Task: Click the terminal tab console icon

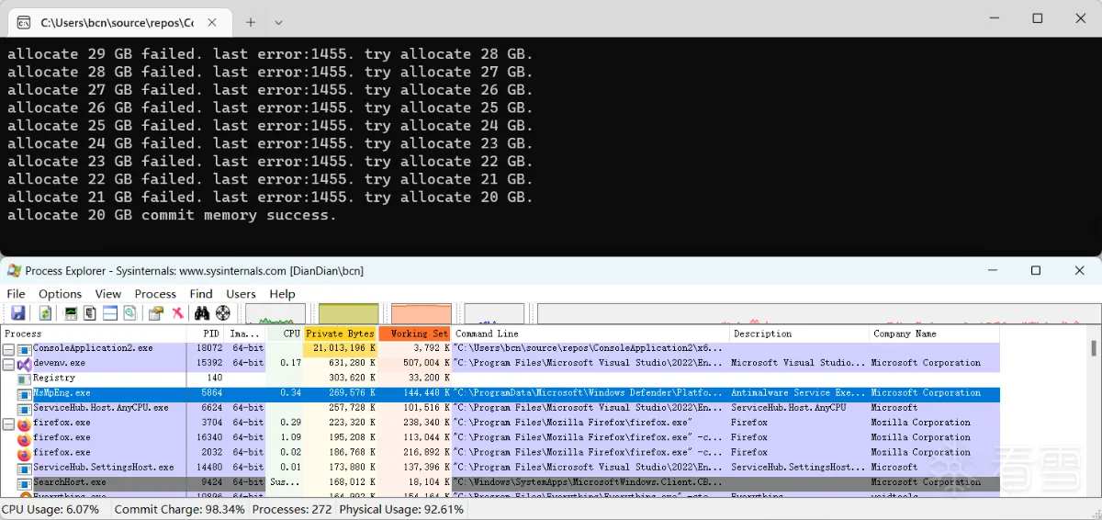Action: click(x=24, y=22)
